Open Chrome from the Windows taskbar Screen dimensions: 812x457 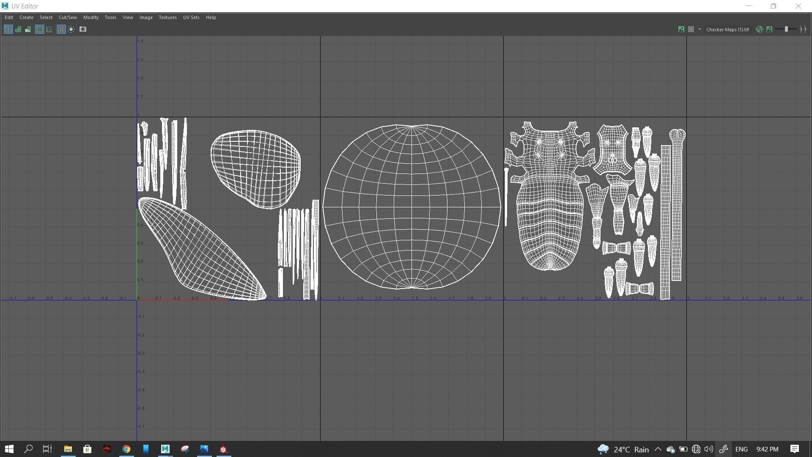click(126, 449)
